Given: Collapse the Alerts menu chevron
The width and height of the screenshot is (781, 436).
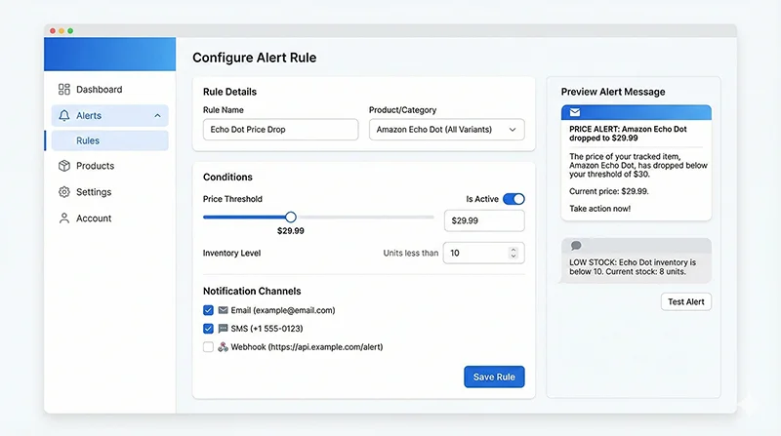Looking at the screenshot, I should click(x=157, y=115).
